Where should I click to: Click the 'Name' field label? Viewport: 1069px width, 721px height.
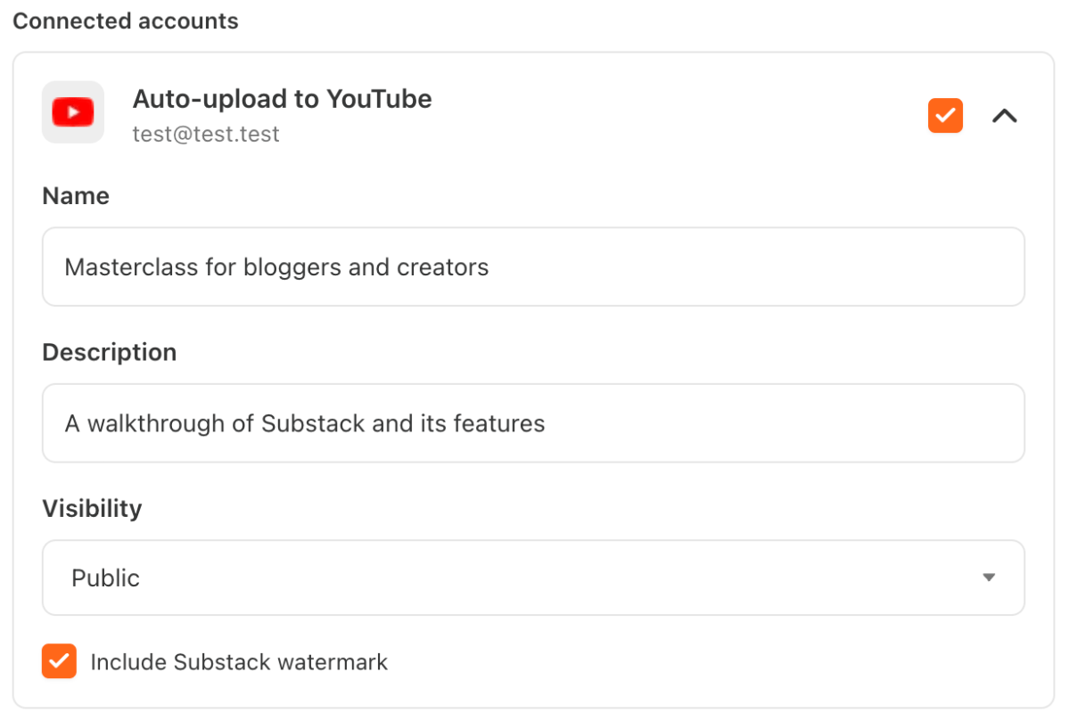point(76,196)
